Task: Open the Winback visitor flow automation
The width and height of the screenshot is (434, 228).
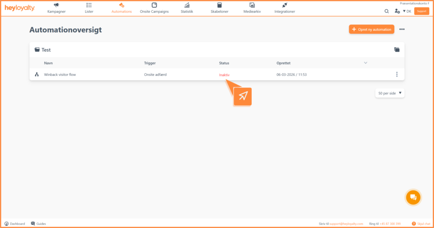Action: click(60, 75)
